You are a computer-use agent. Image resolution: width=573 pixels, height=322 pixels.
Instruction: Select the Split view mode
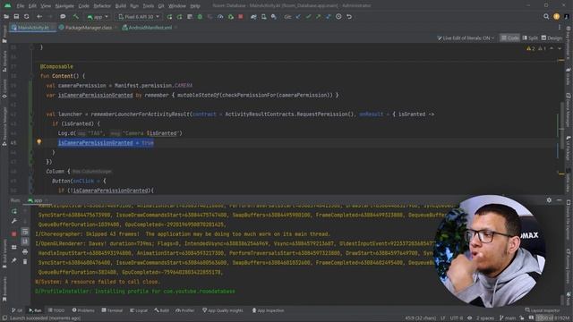tap(530, 38)
